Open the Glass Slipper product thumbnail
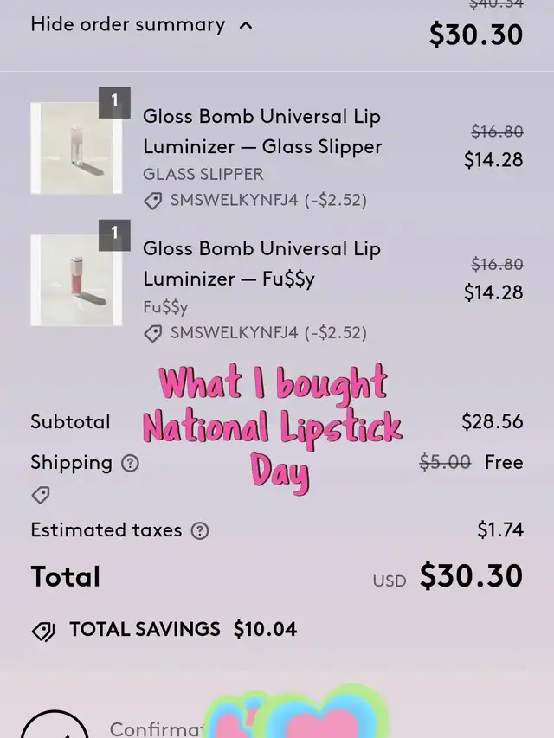This screenshot has width=554, height=738. pyautogui.click(x=75, y=148)
